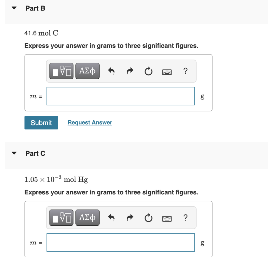This screenshot has width=268, height=257.
Task: Open the math template editor in Part C
Action: click(61, 217)
